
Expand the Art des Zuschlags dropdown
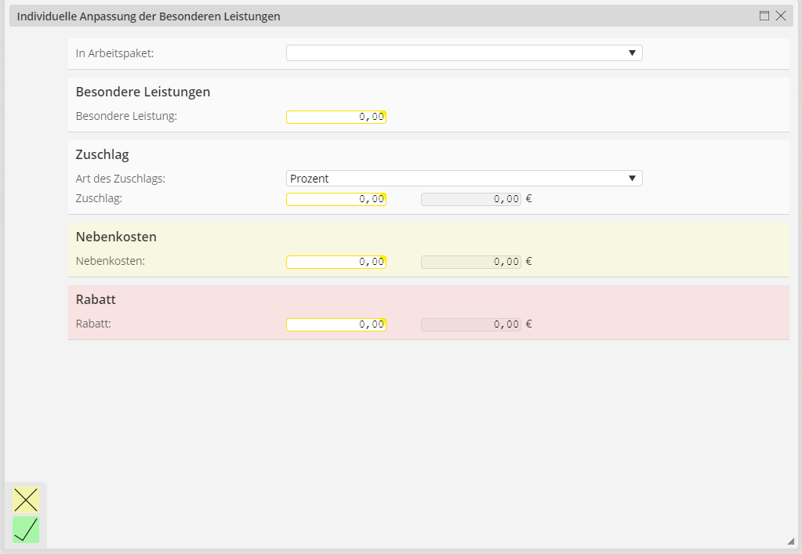pyautogui.click(x=464, y=179)
